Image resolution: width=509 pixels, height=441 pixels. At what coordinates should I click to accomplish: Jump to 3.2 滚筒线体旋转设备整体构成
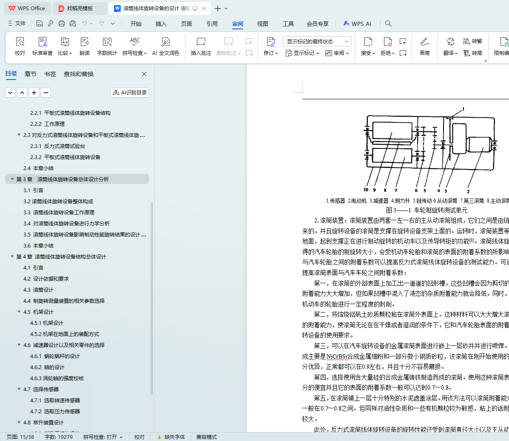coord(58,201)
